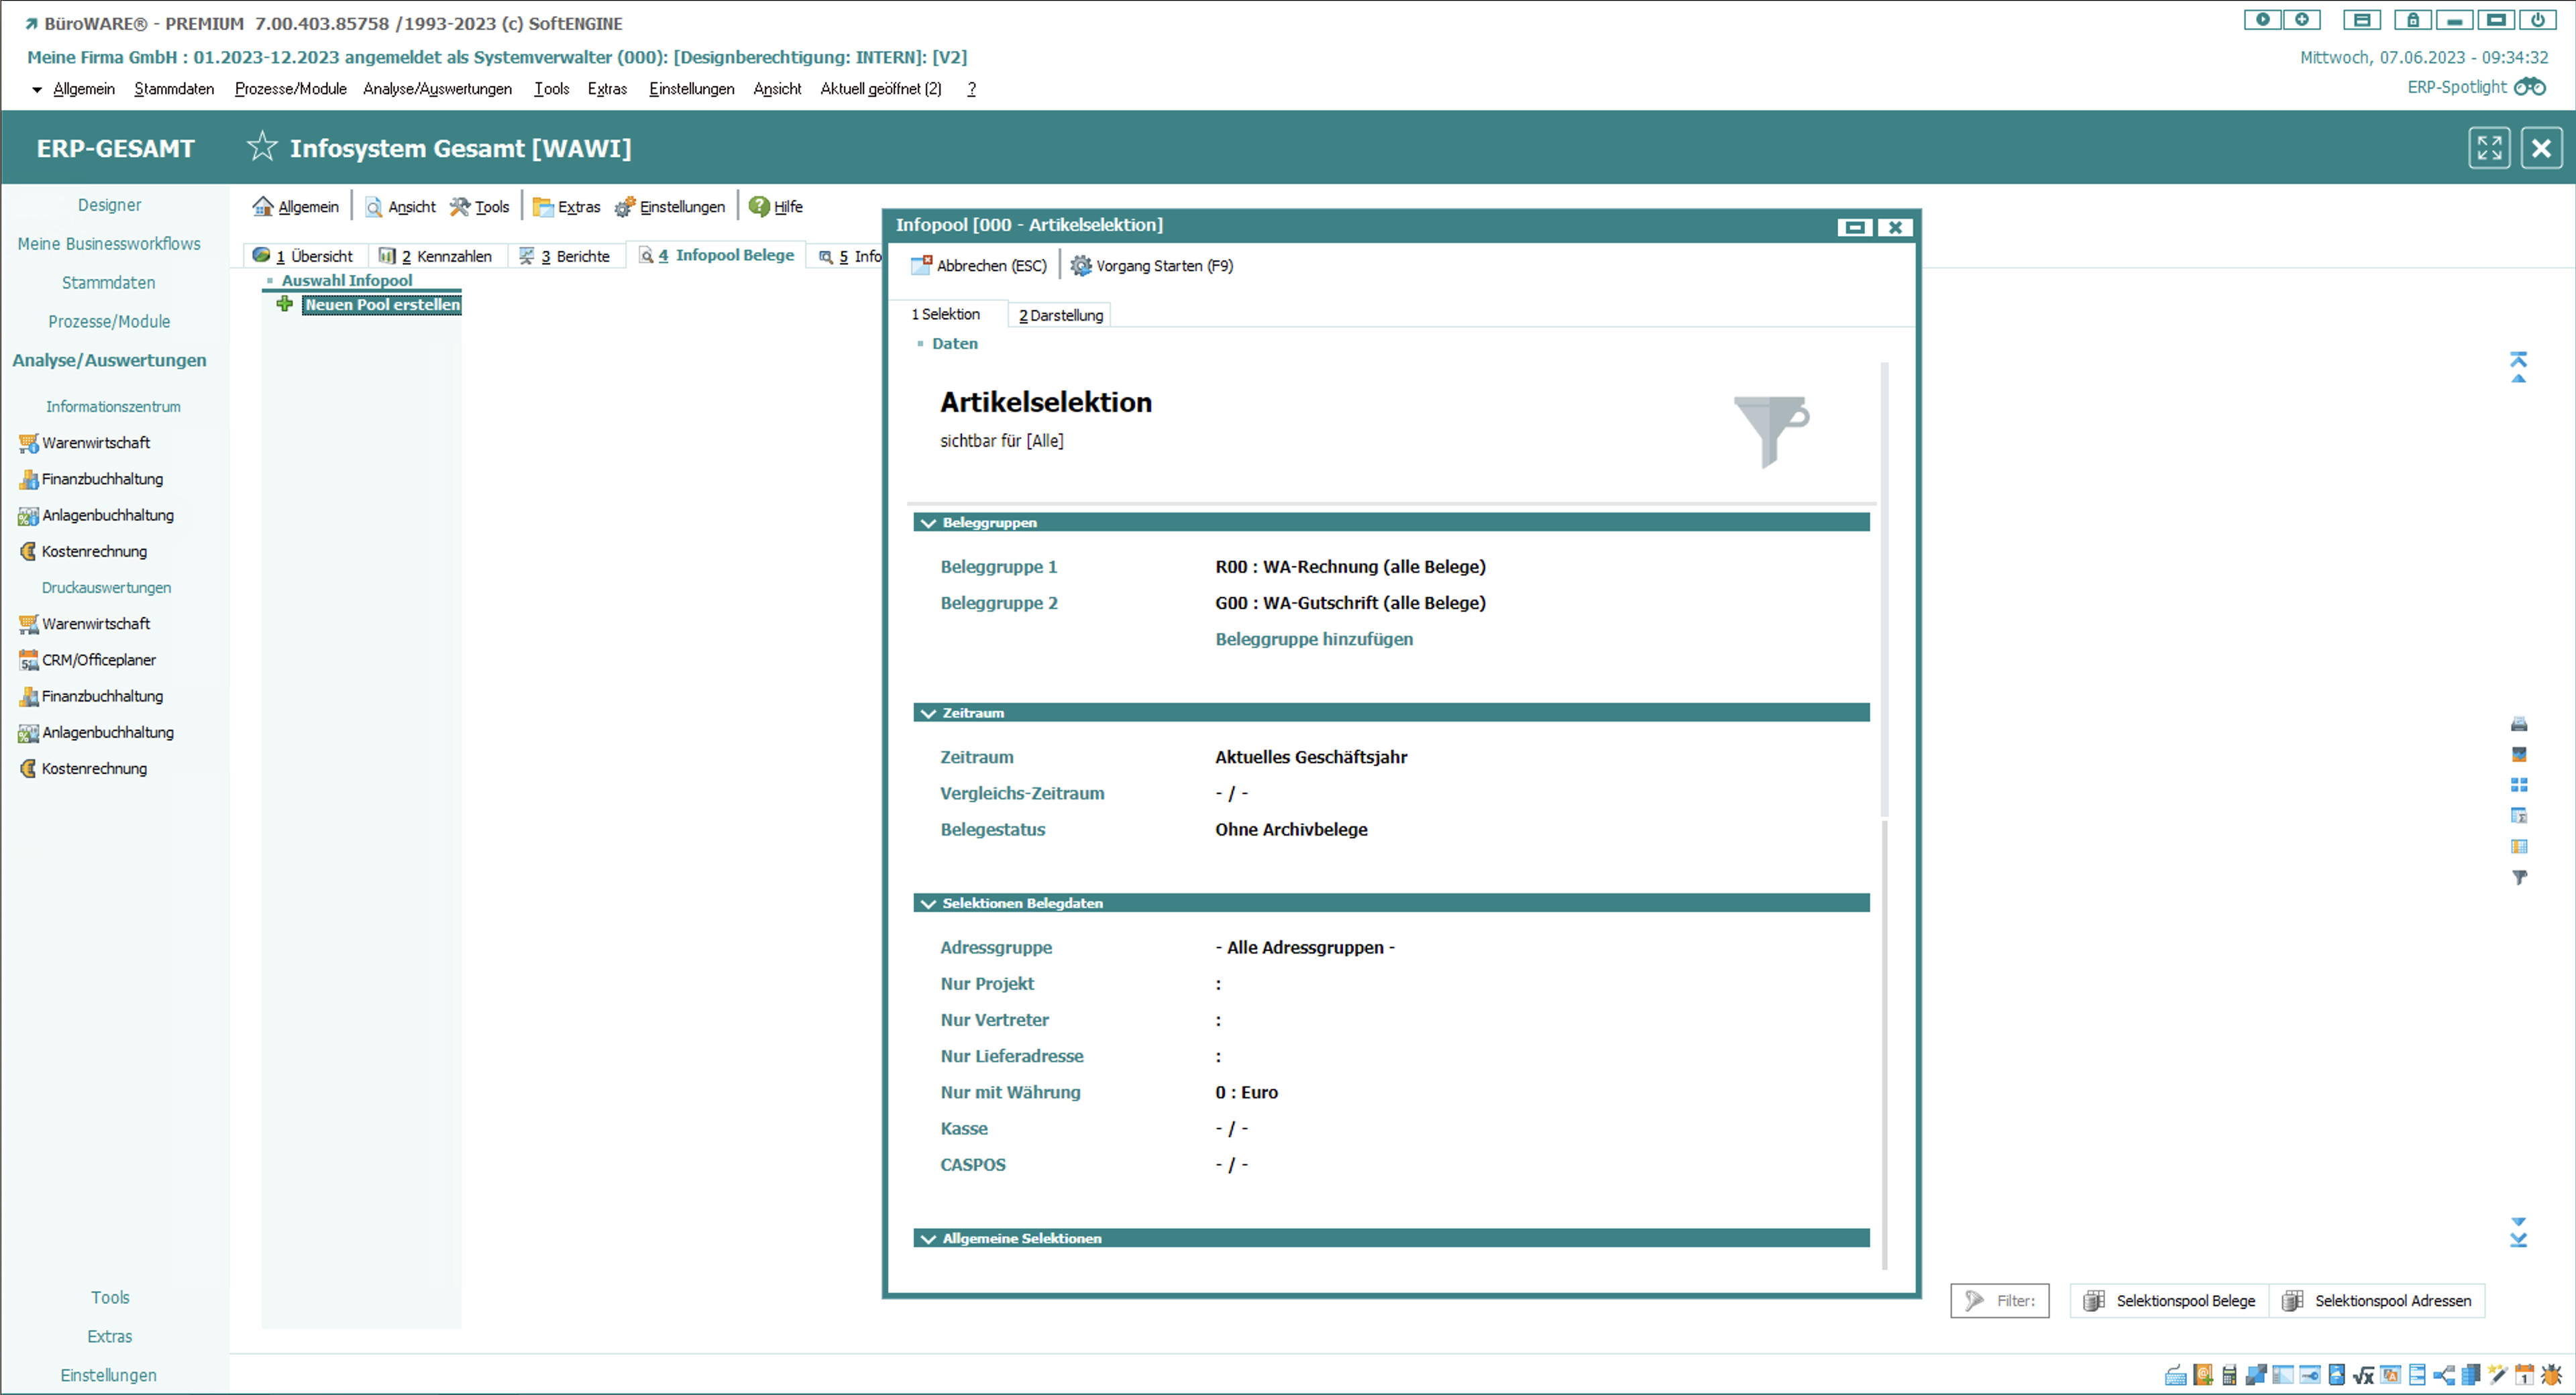Click the magic wand icon in status bar
Viewport: 2576px width, 1395px height.
click(x=2497, y=1375)
